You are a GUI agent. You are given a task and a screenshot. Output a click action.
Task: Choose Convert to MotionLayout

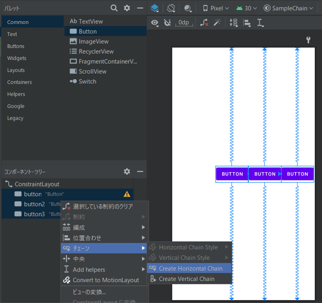pos(105,280)
